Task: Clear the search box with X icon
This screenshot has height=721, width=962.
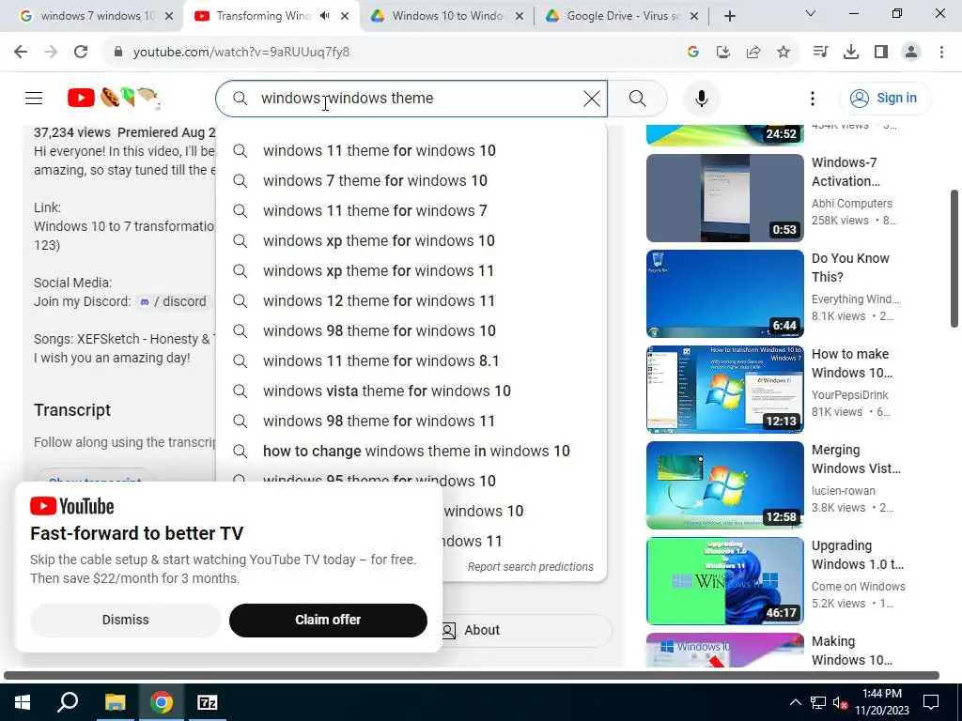Action: [x=592, y=98]
